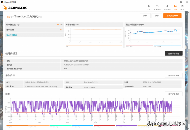Click the 2021-12-16 time value

[x=152, y=82]
